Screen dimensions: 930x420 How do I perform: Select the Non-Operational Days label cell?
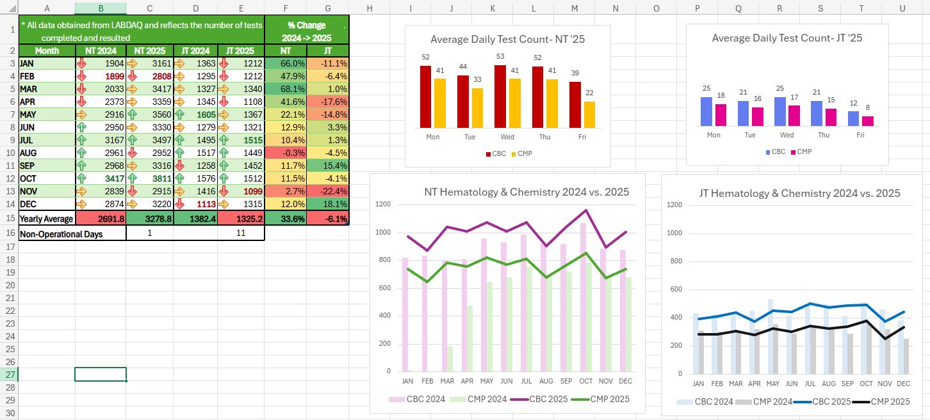(x=61, y=234)
